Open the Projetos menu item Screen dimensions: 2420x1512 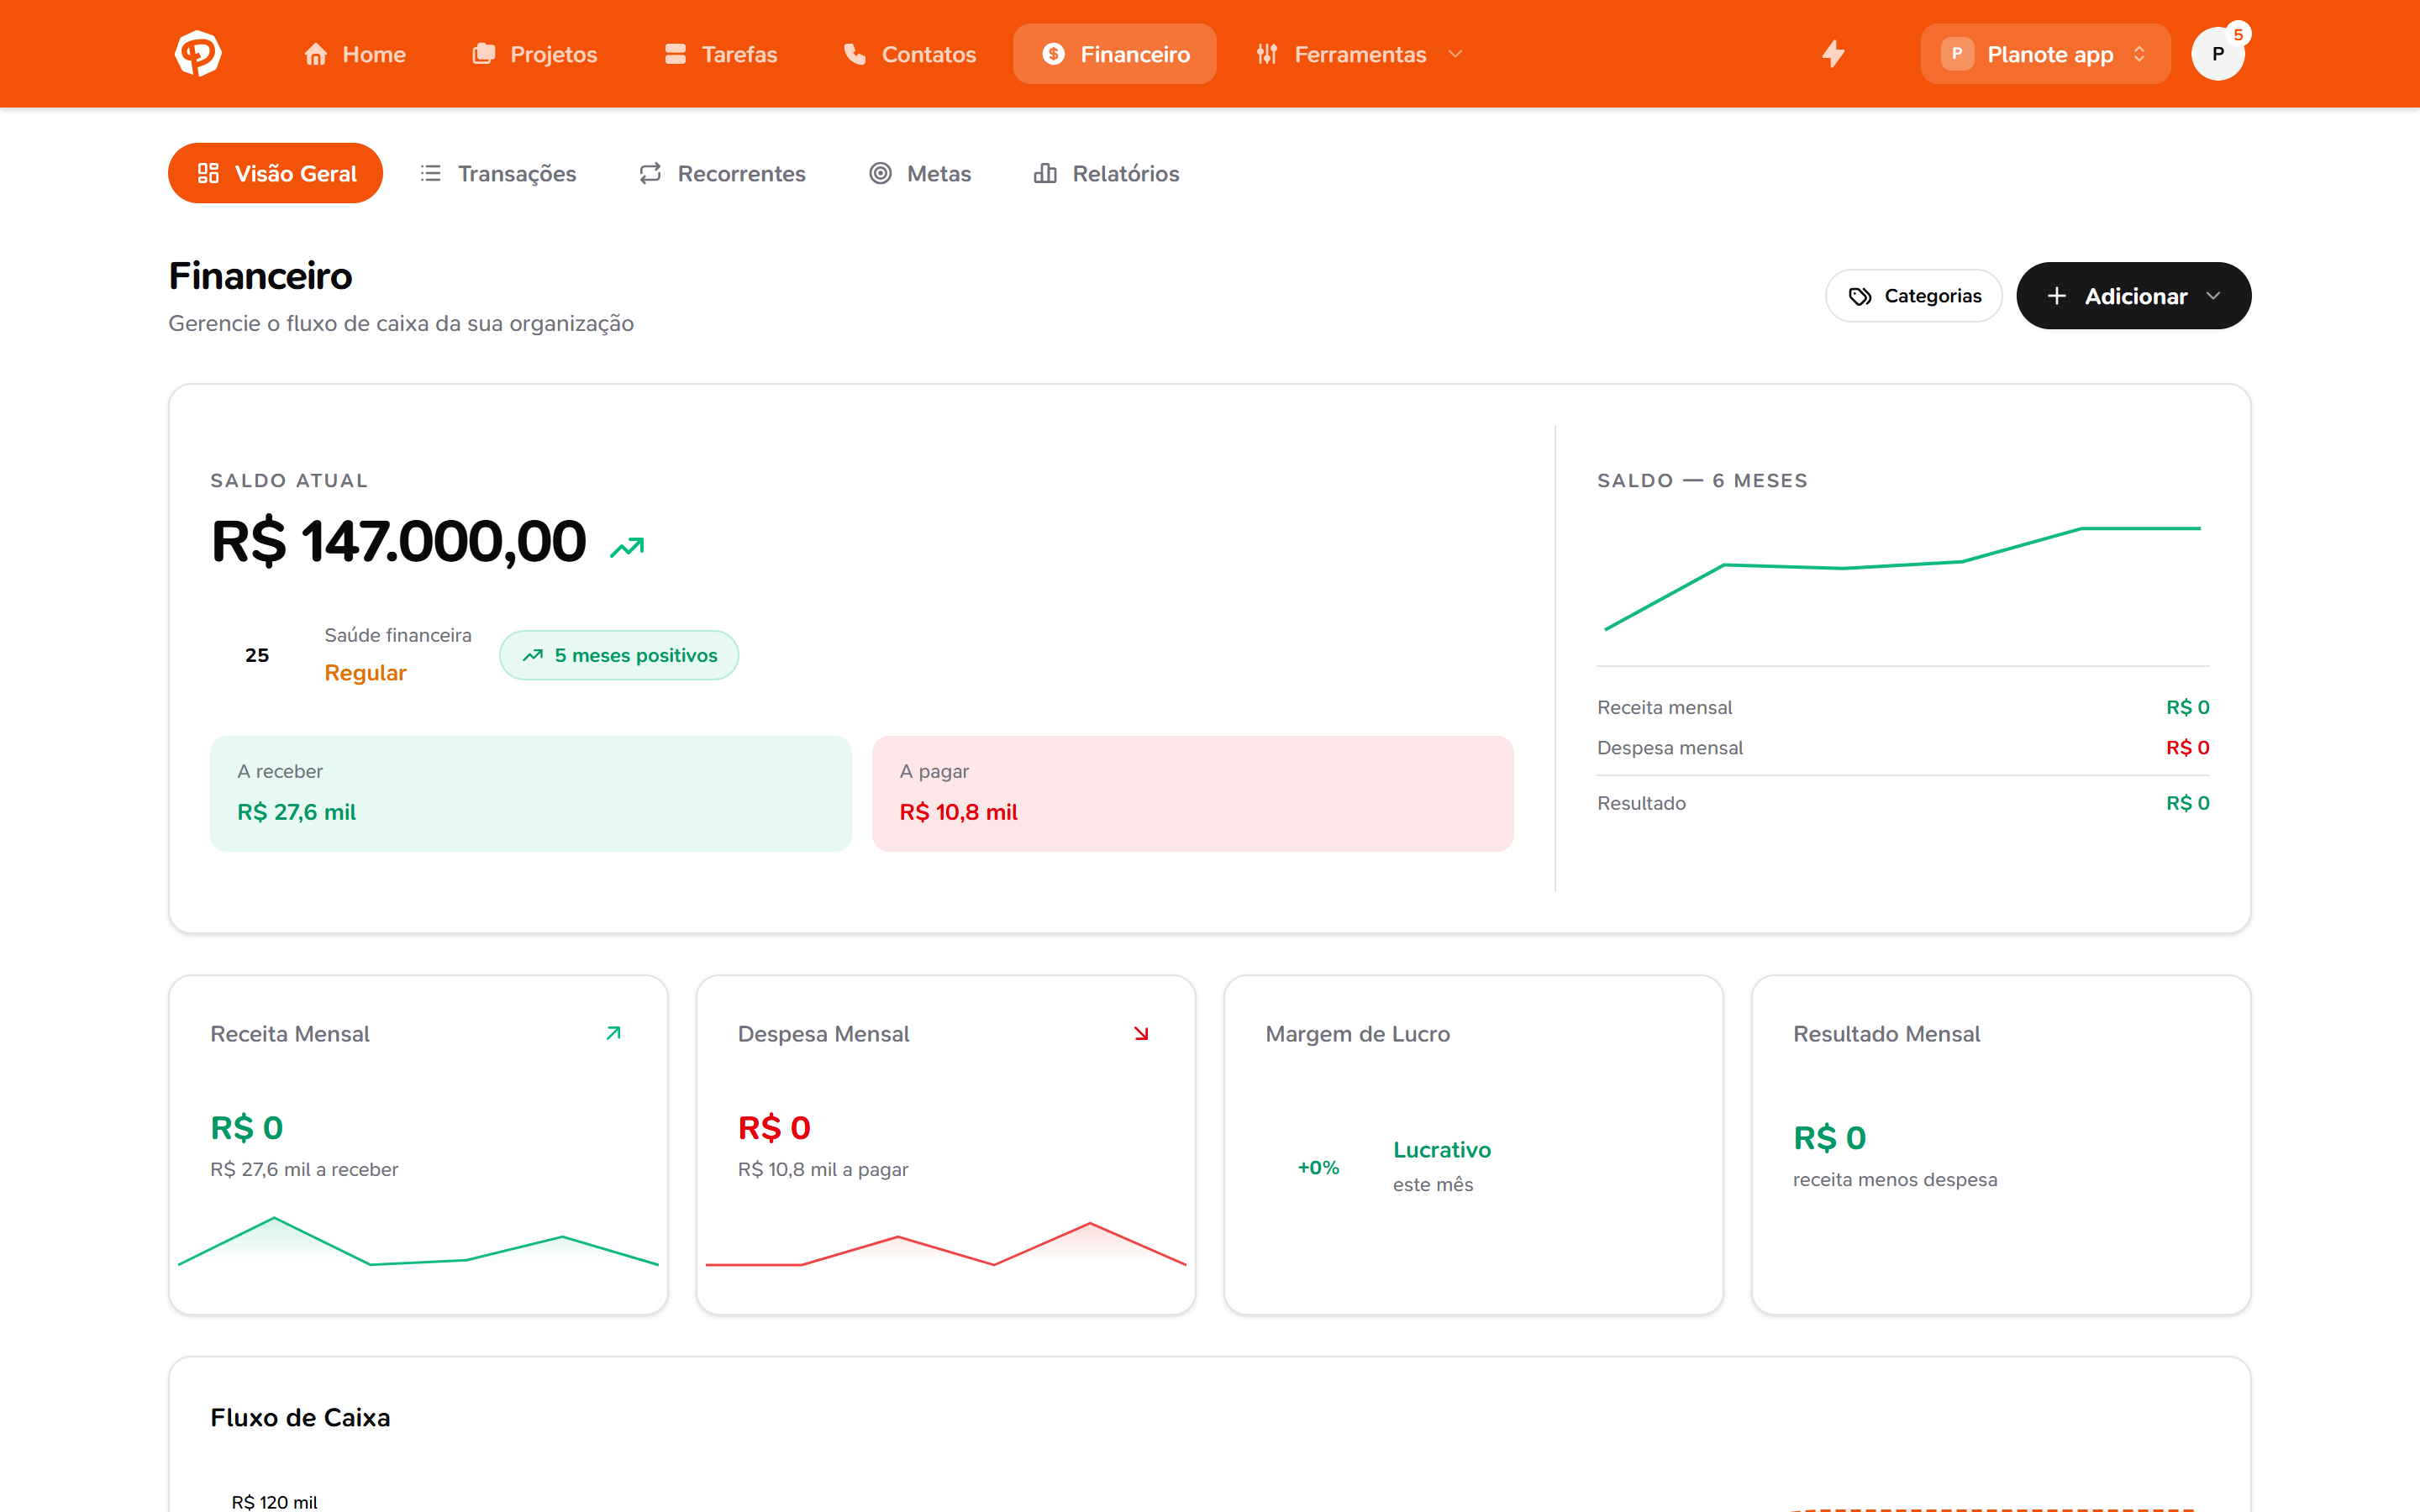coord(535,54)
